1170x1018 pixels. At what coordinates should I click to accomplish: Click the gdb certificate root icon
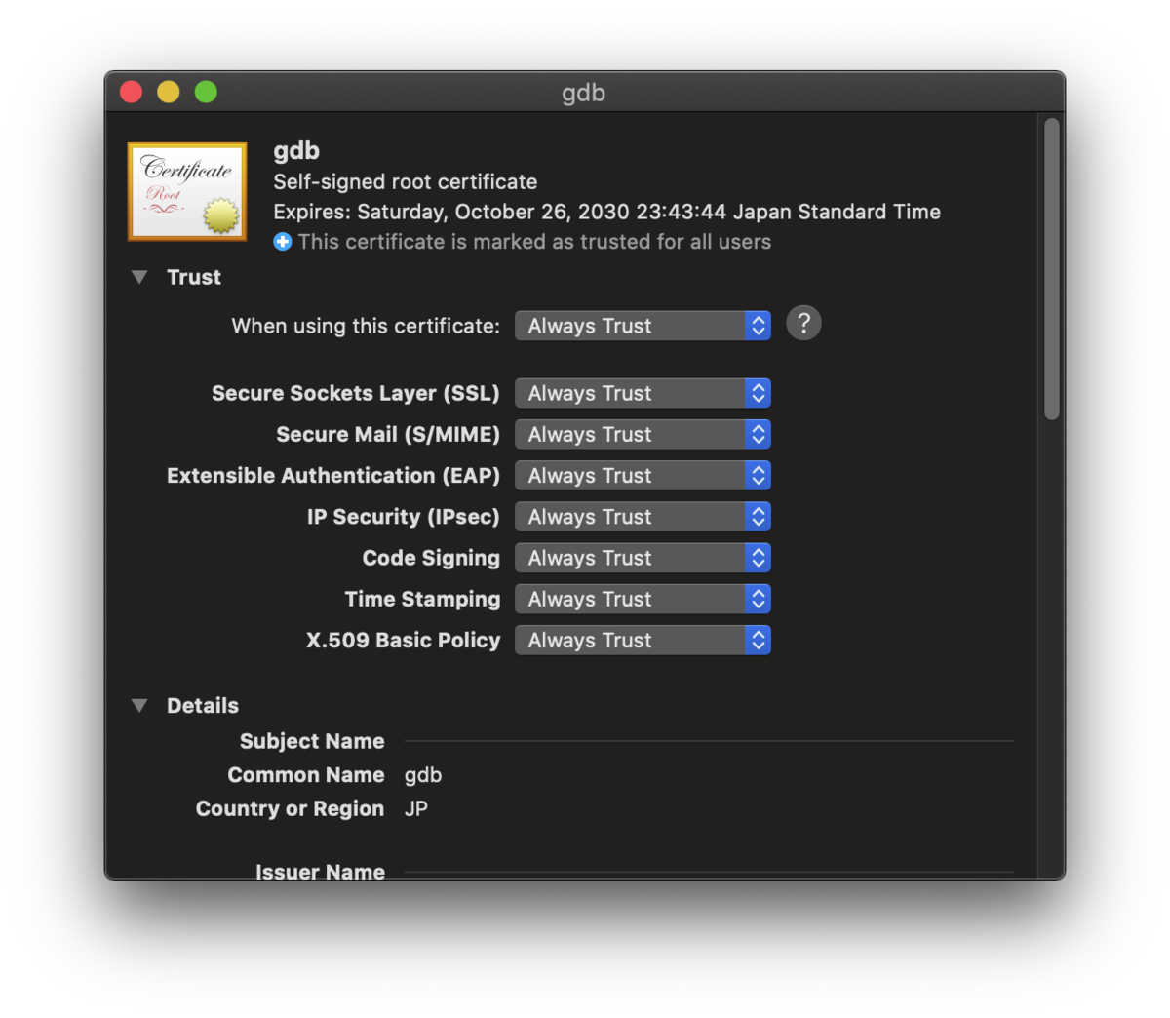click(187, 191)
